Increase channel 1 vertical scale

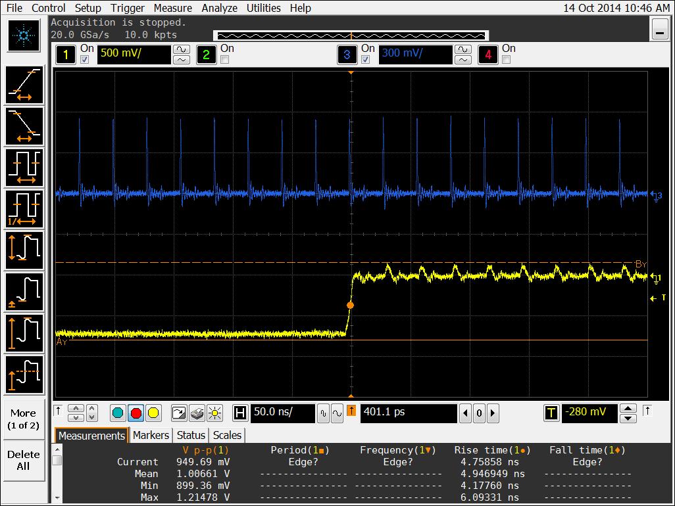coord(181,49)
